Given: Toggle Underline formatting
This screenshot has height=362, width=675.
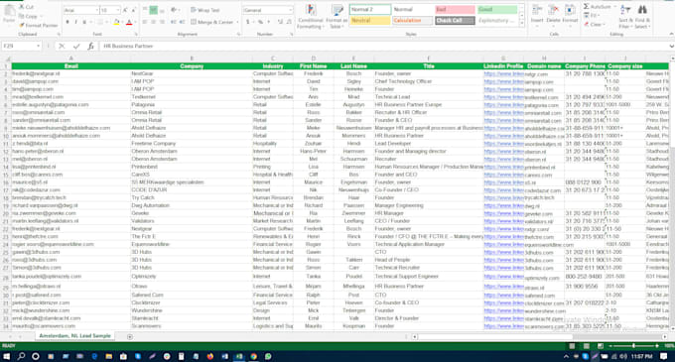Looking at the screenshot, I should point(84,22).
